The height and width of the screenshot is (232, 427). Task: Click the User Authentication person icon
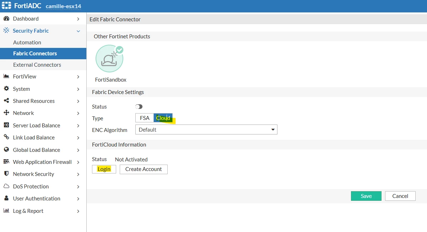coord(6,198)
